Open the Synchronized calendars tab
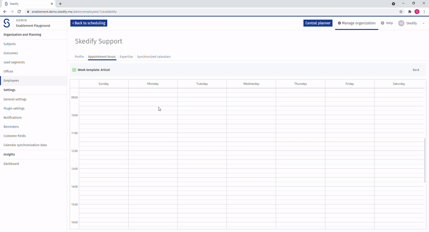The image size is (429, 232). [154, 57]
